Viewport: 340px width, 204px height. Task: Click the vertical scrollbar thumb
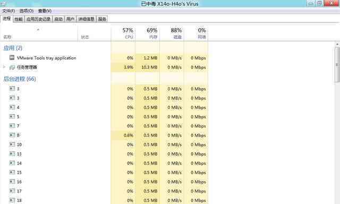(x=337, y=64)
